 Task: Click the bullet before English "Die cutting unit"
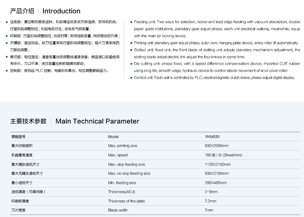click(x=131, y=64)
